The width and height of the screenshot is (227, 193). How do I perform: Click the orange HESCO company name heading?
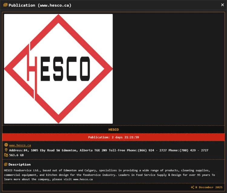(113, 130)
